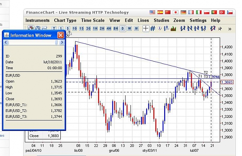Click the Close value 1,3693 in Information Window
The width and height of the screenshot is (242, 156).
coord(56,99)
